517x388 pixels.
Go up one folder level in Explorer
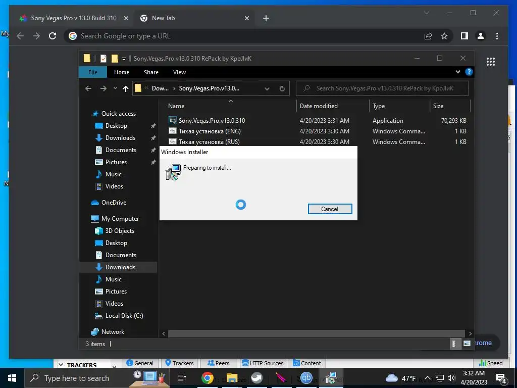[x=125, y=88]
